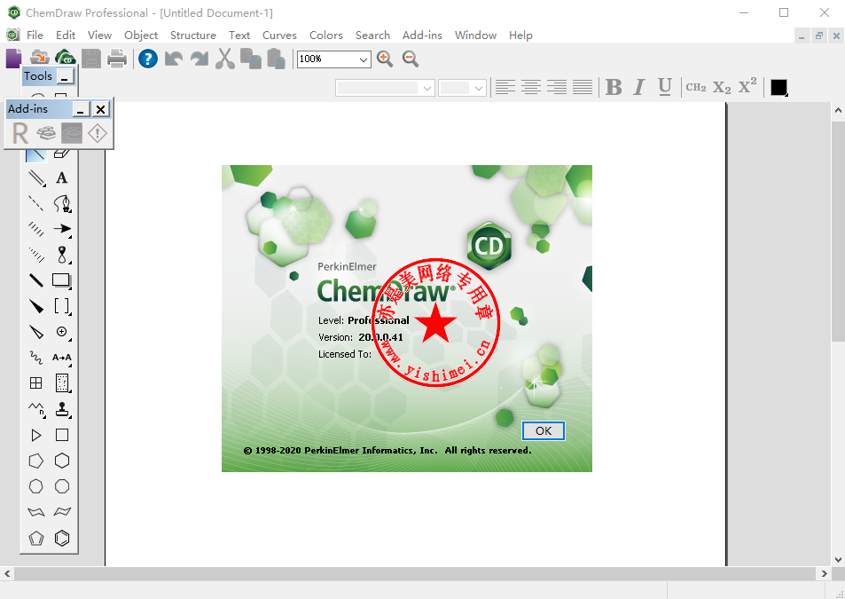The height and width of the screenshot is (599, 845).
Task: Open from cloud with the green cloud icon
Action: coord(66,57)
